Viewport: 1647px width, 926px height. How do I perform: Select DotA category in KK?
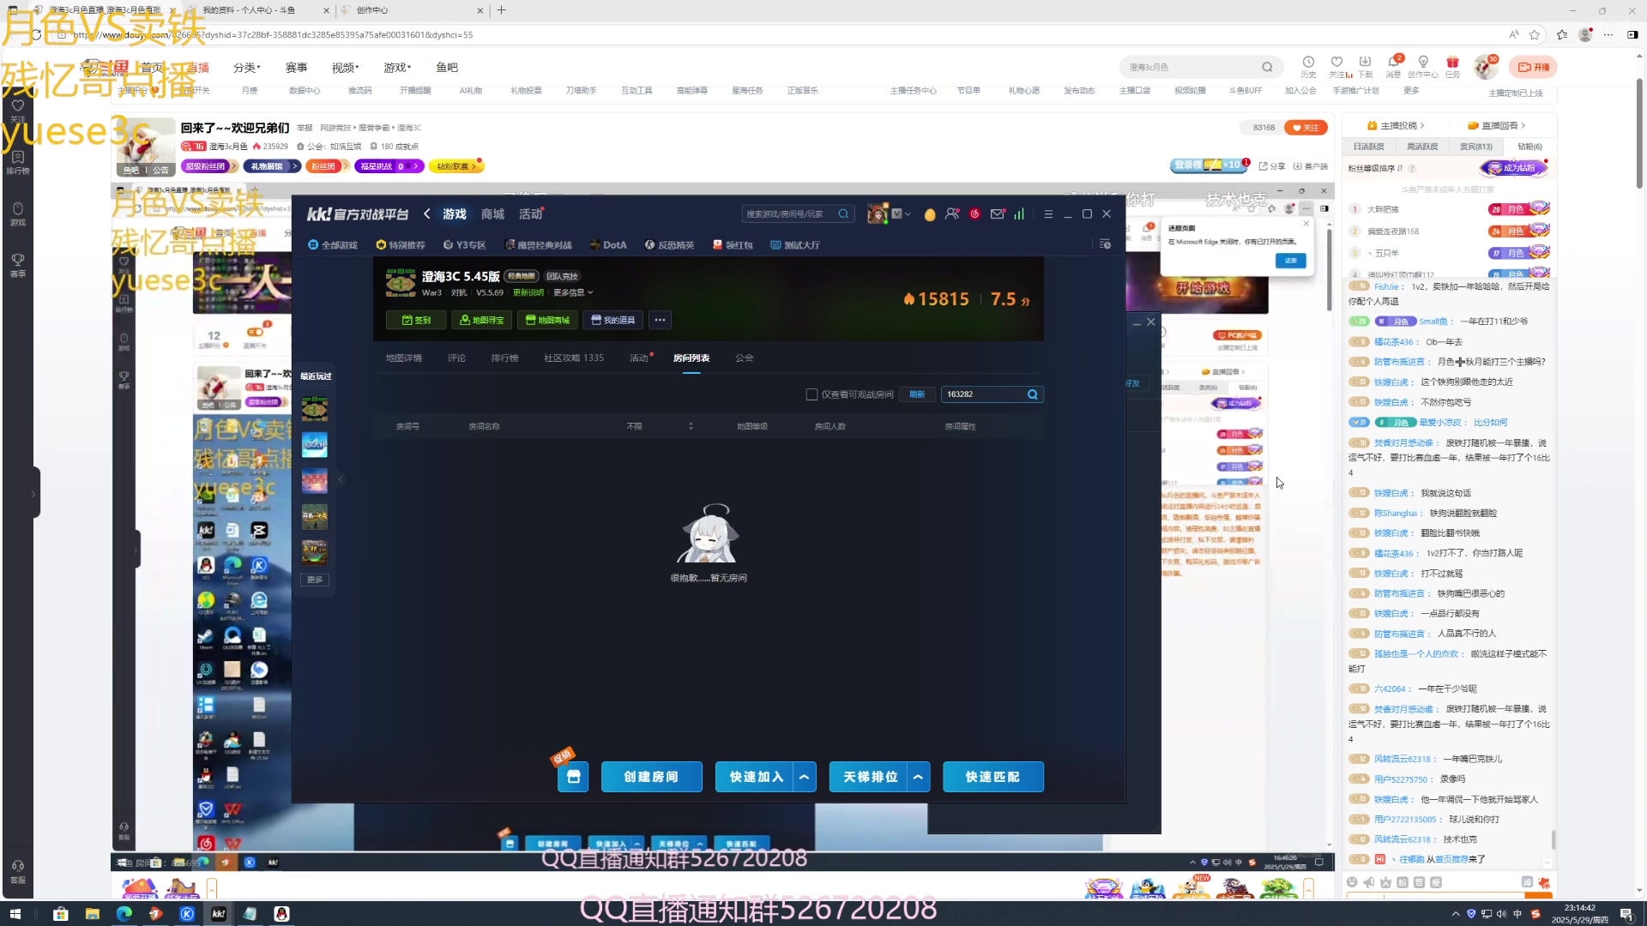coord(609,245)
